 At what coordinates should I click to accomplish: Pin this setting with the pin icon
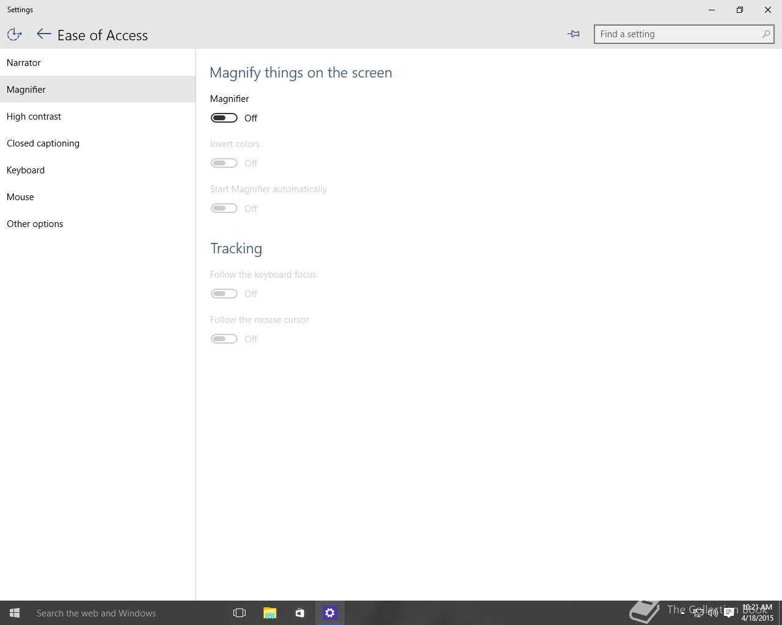point(573,34)
